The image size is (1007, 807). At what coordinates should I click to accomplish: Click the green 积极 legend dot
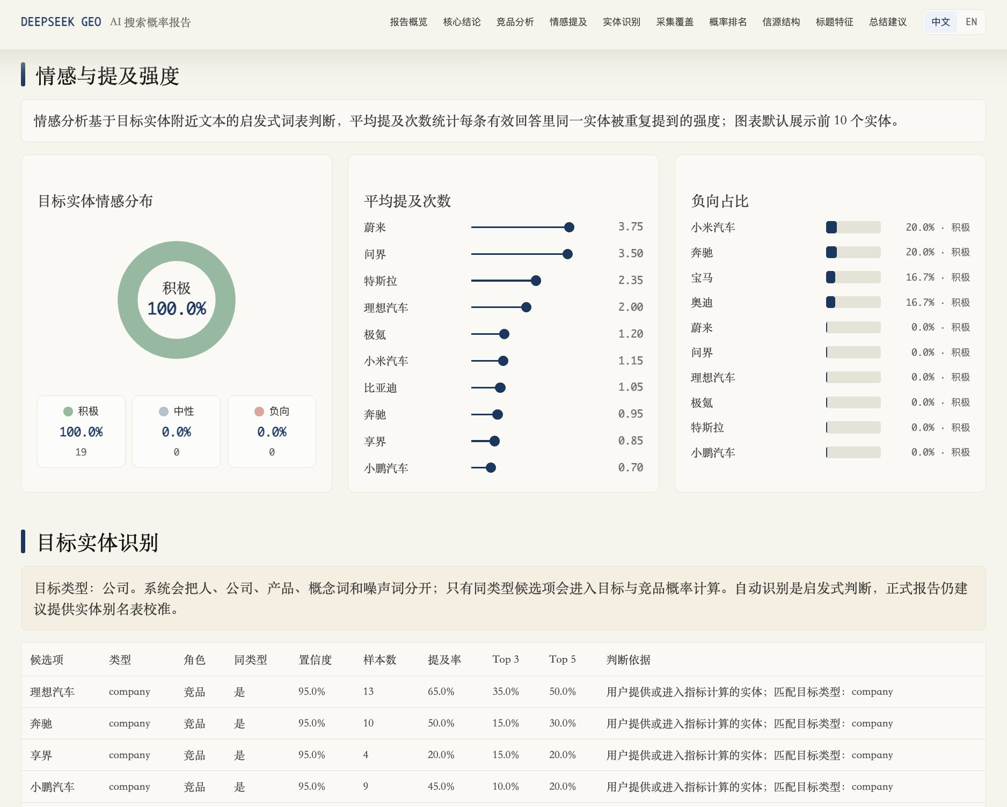click(68, 412)
